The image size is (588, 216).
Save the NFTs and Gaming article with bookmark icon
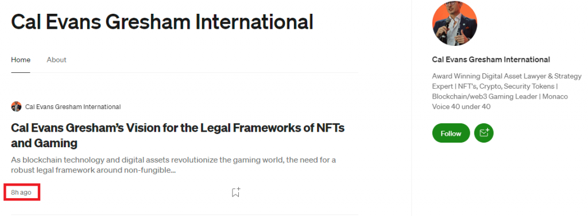click(x=235, y=193)
